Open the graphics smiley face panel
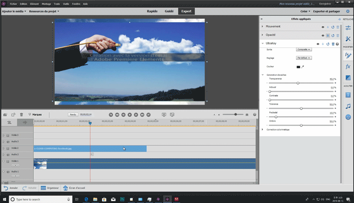The image size is (354, 203). click(x=348, y=117)
